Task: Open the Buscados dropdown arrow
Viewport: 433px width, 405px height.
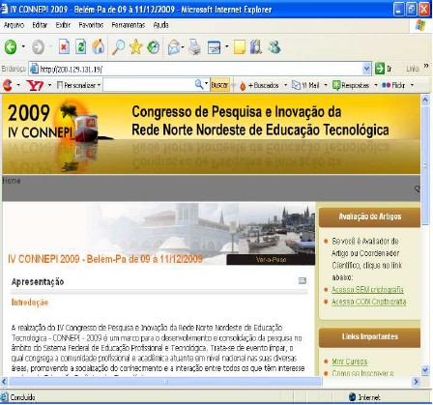Action: coord(285,85)
